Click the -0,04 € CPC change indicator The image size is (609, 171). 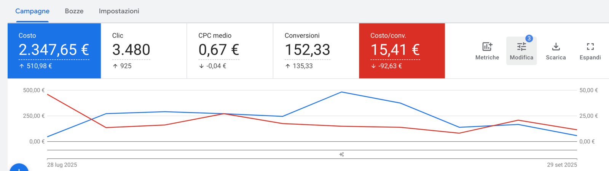coord(213,66)
